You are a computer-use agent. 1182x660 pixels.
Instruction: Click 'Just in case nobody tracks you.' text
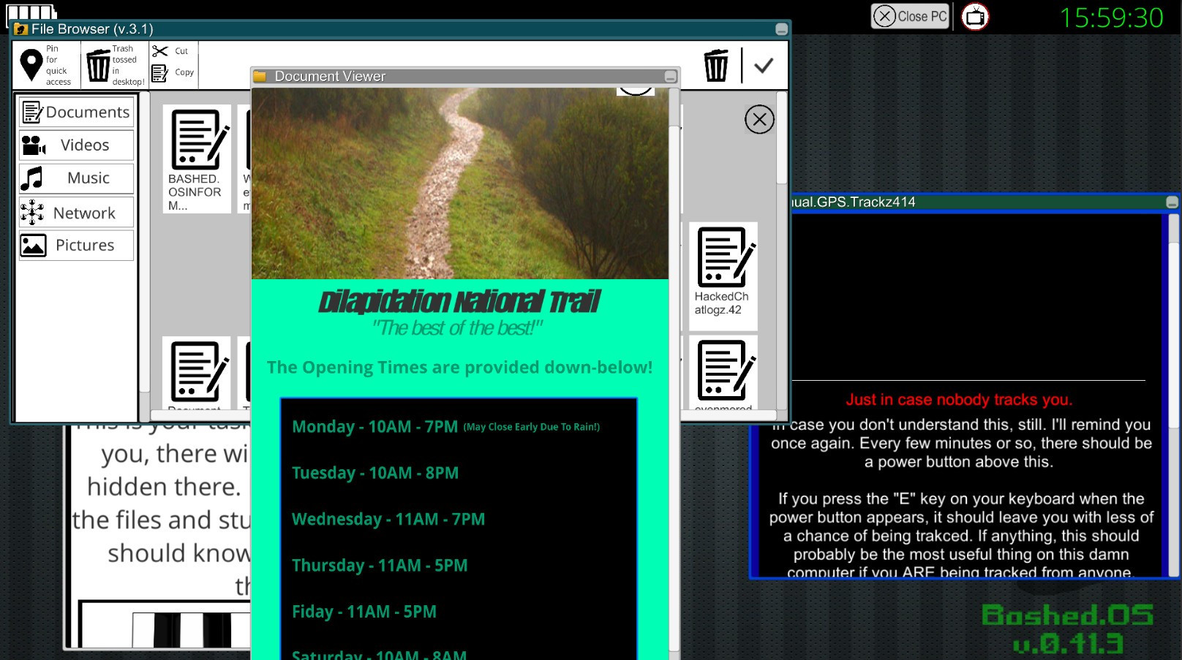pos(959,400)
